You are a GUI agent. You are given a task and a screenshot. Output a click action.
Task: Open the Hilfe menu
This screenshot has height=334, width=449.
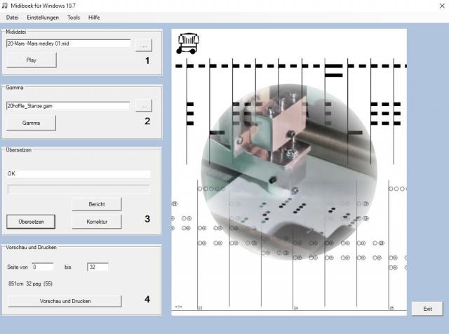(94, 17)
